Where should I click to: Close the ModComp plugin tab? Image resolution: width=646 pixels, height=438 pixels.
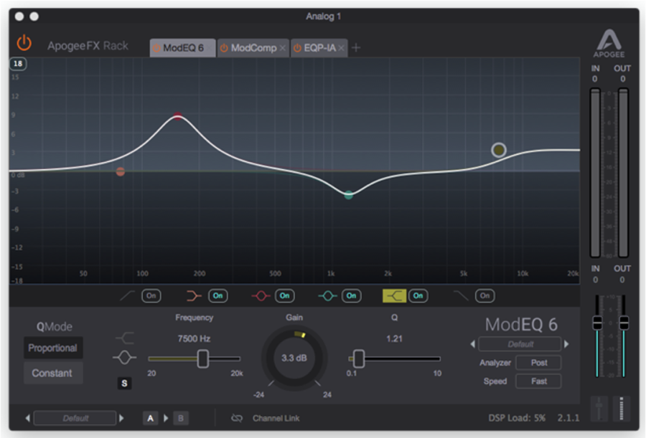coord(282,48)
